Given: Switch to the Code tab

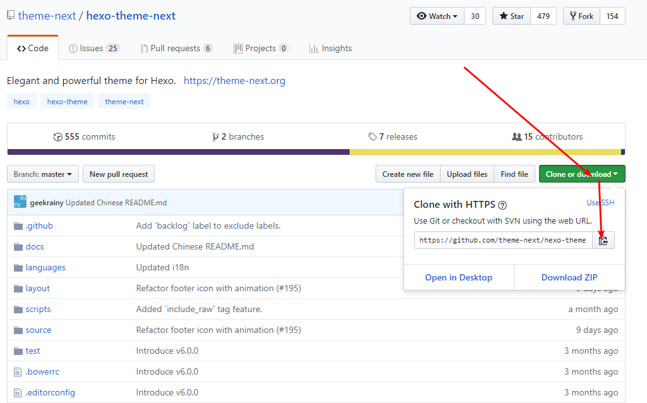Looking at the screenshot, I should [33, 48].
